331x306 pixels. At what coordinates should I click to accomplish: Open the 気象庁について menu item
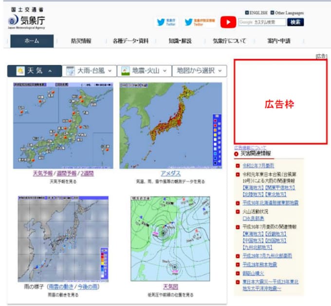(x=229, y=41)
